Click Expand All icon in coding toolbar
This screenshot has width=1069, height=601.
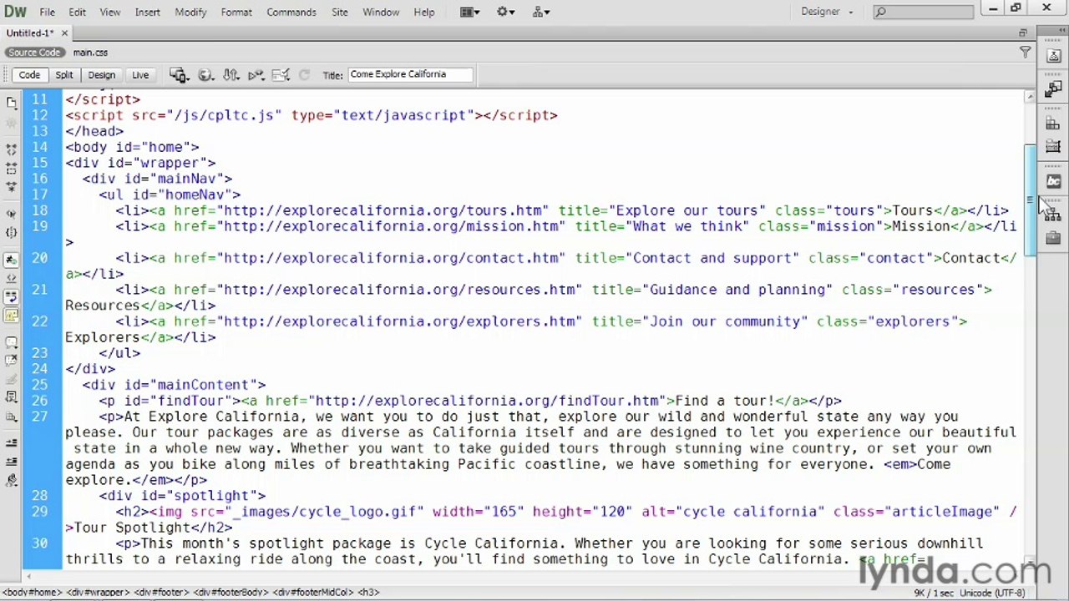point(12,187)
